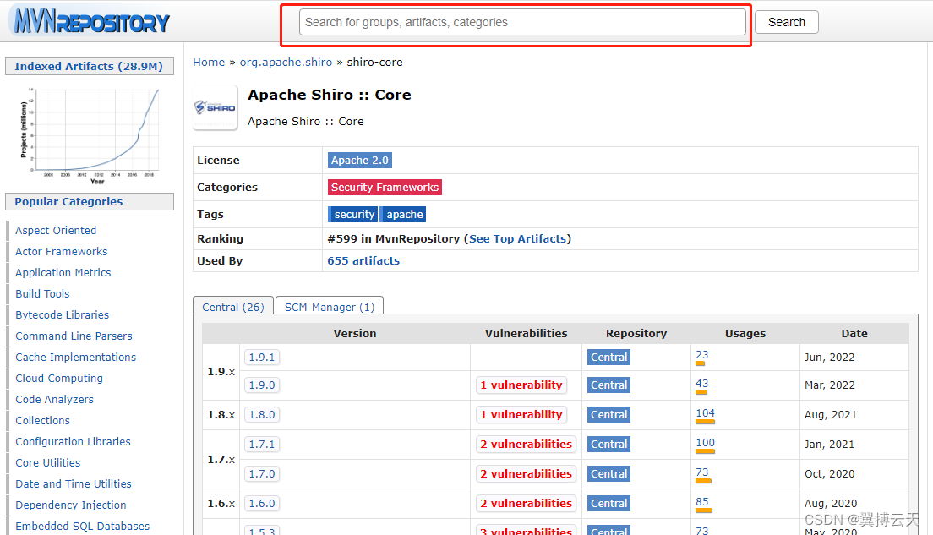Open usages count 73 for 1.7.0
Image resolution: width=933 pixels, height=535 pixels.
[x=702, y=472]
